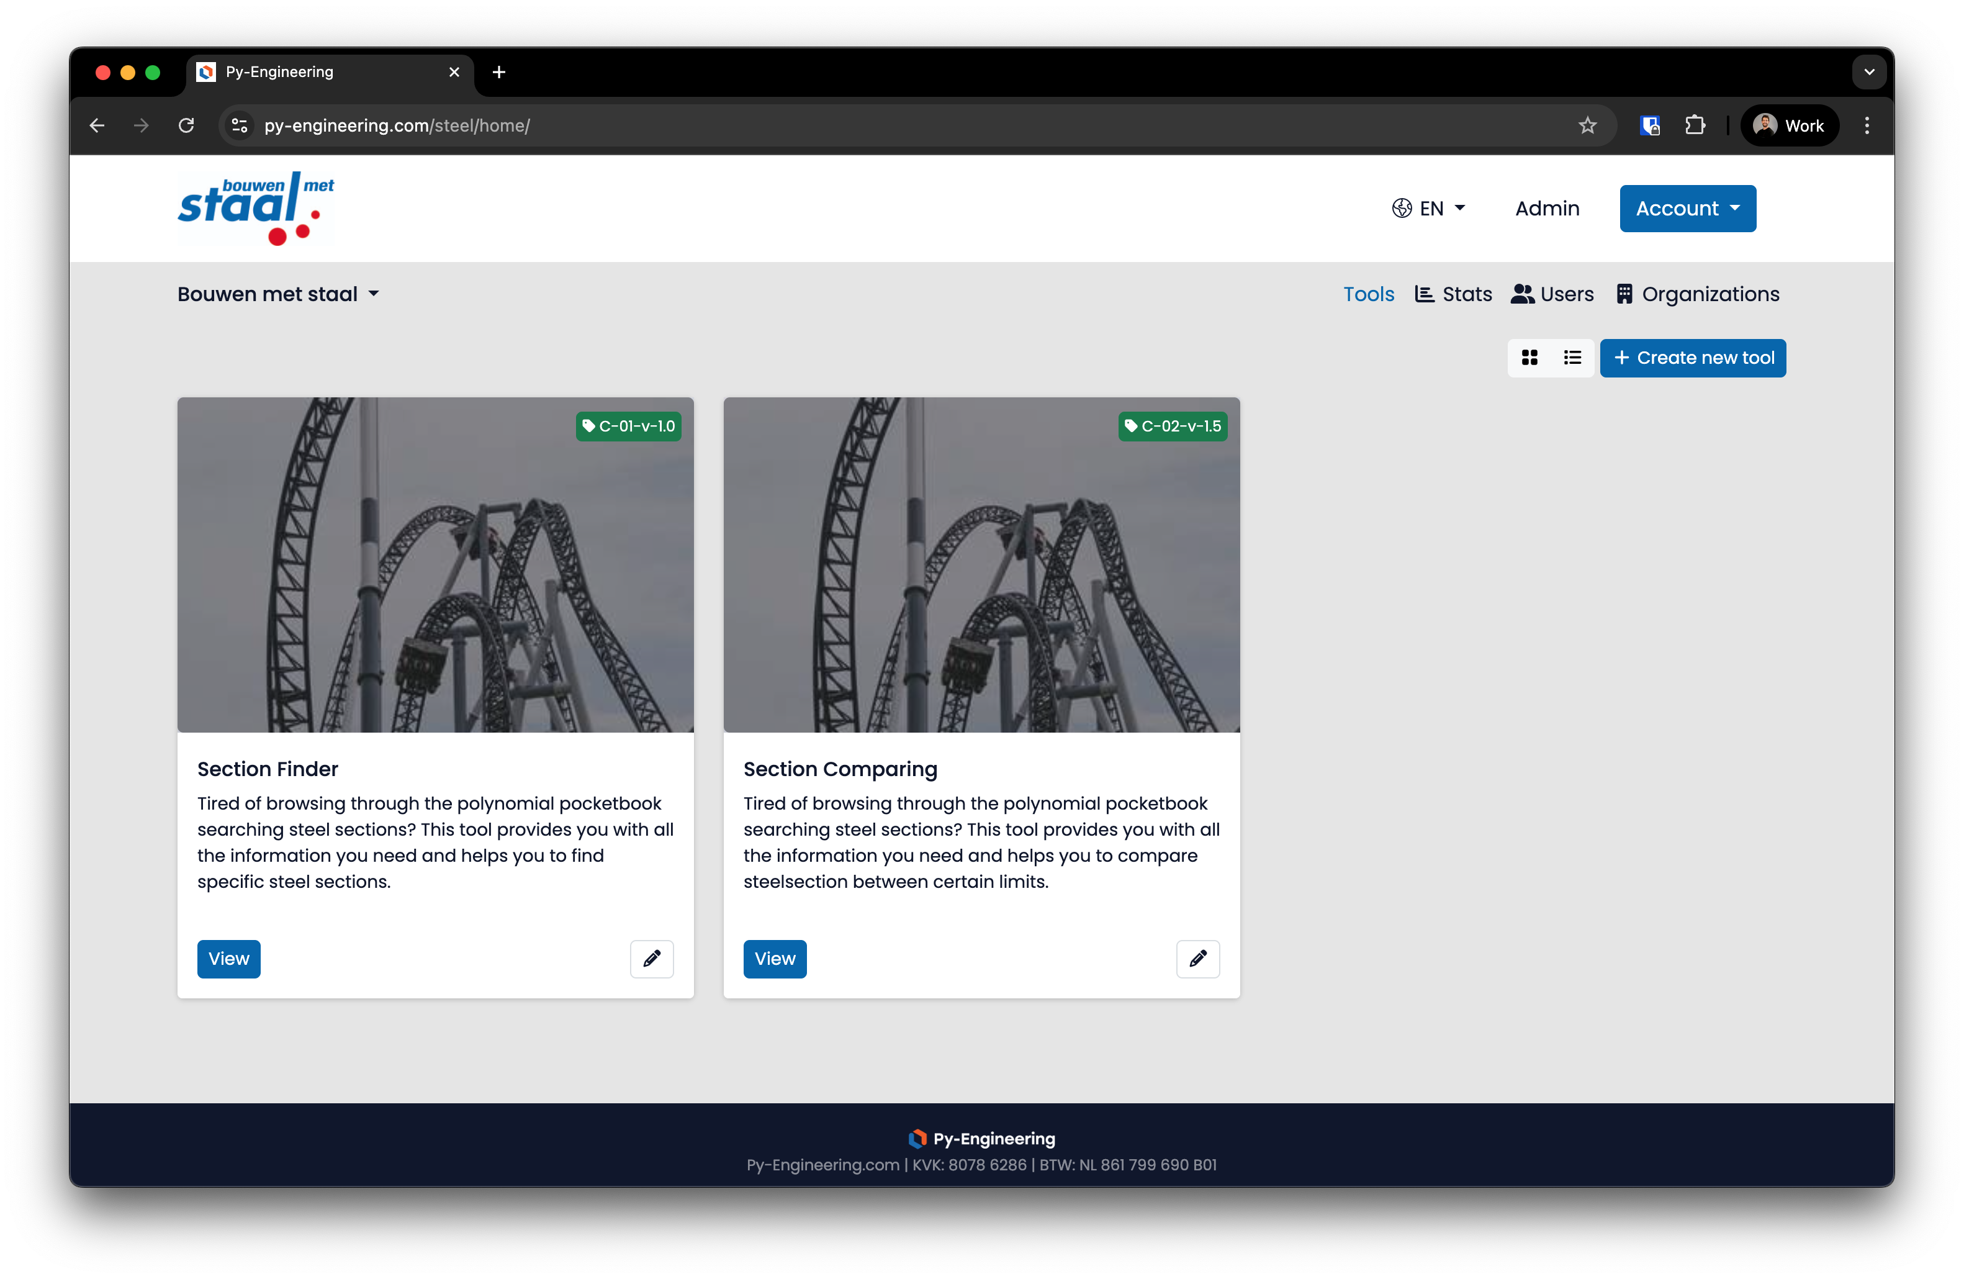Switch to grid view layout
The image size is (1964, 1279).
1529,357
